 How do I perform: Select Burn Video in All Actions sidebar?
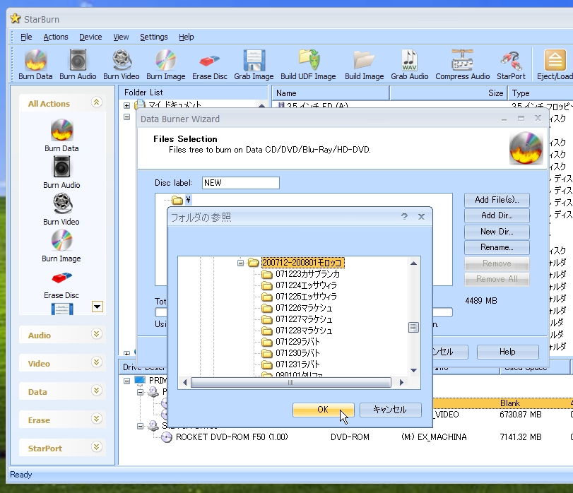61,209
